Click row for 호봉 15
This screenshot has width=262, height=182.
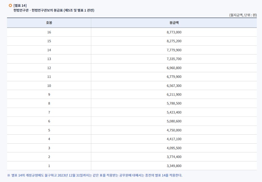pos(49,41)
